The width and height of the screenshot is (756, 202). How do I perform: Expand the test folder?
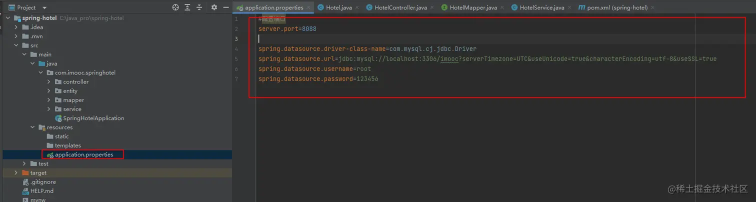24,163
